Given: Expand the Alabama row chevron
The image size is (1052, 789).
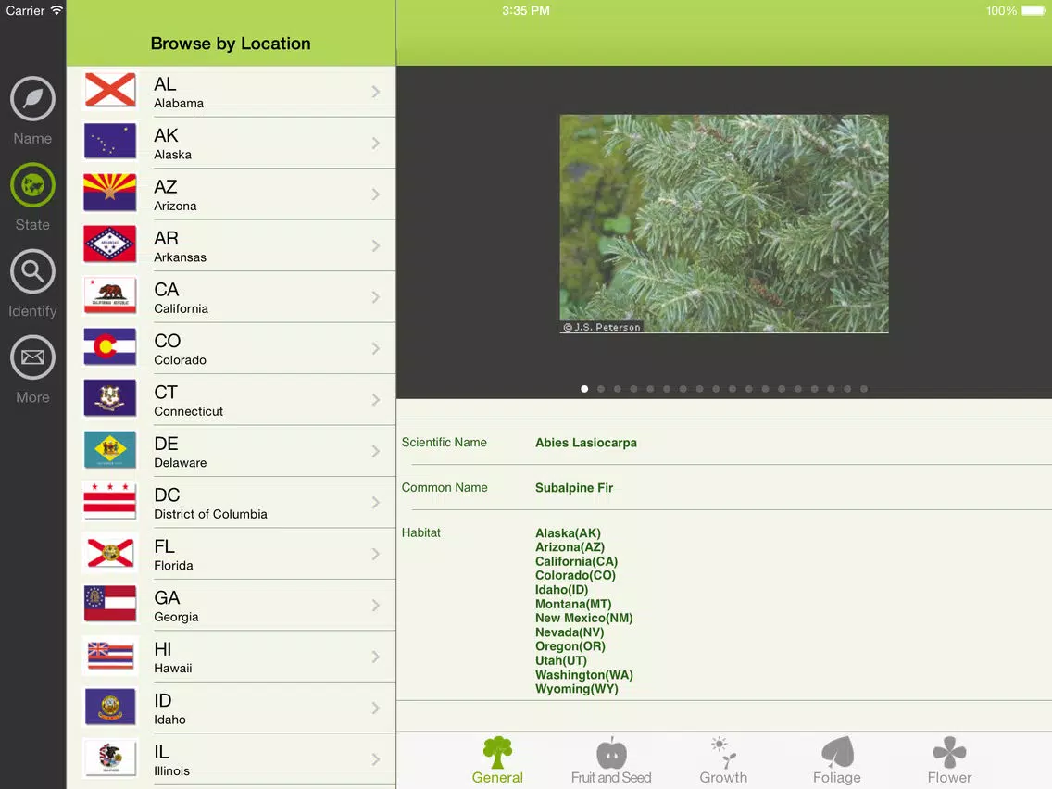Looking at the screenshot, I should coord(376,92).
